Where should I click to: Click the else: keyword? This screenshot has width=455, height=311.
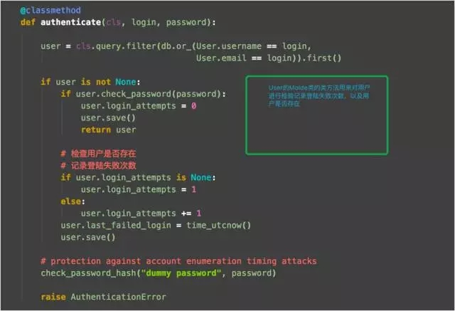click(73, 201)
